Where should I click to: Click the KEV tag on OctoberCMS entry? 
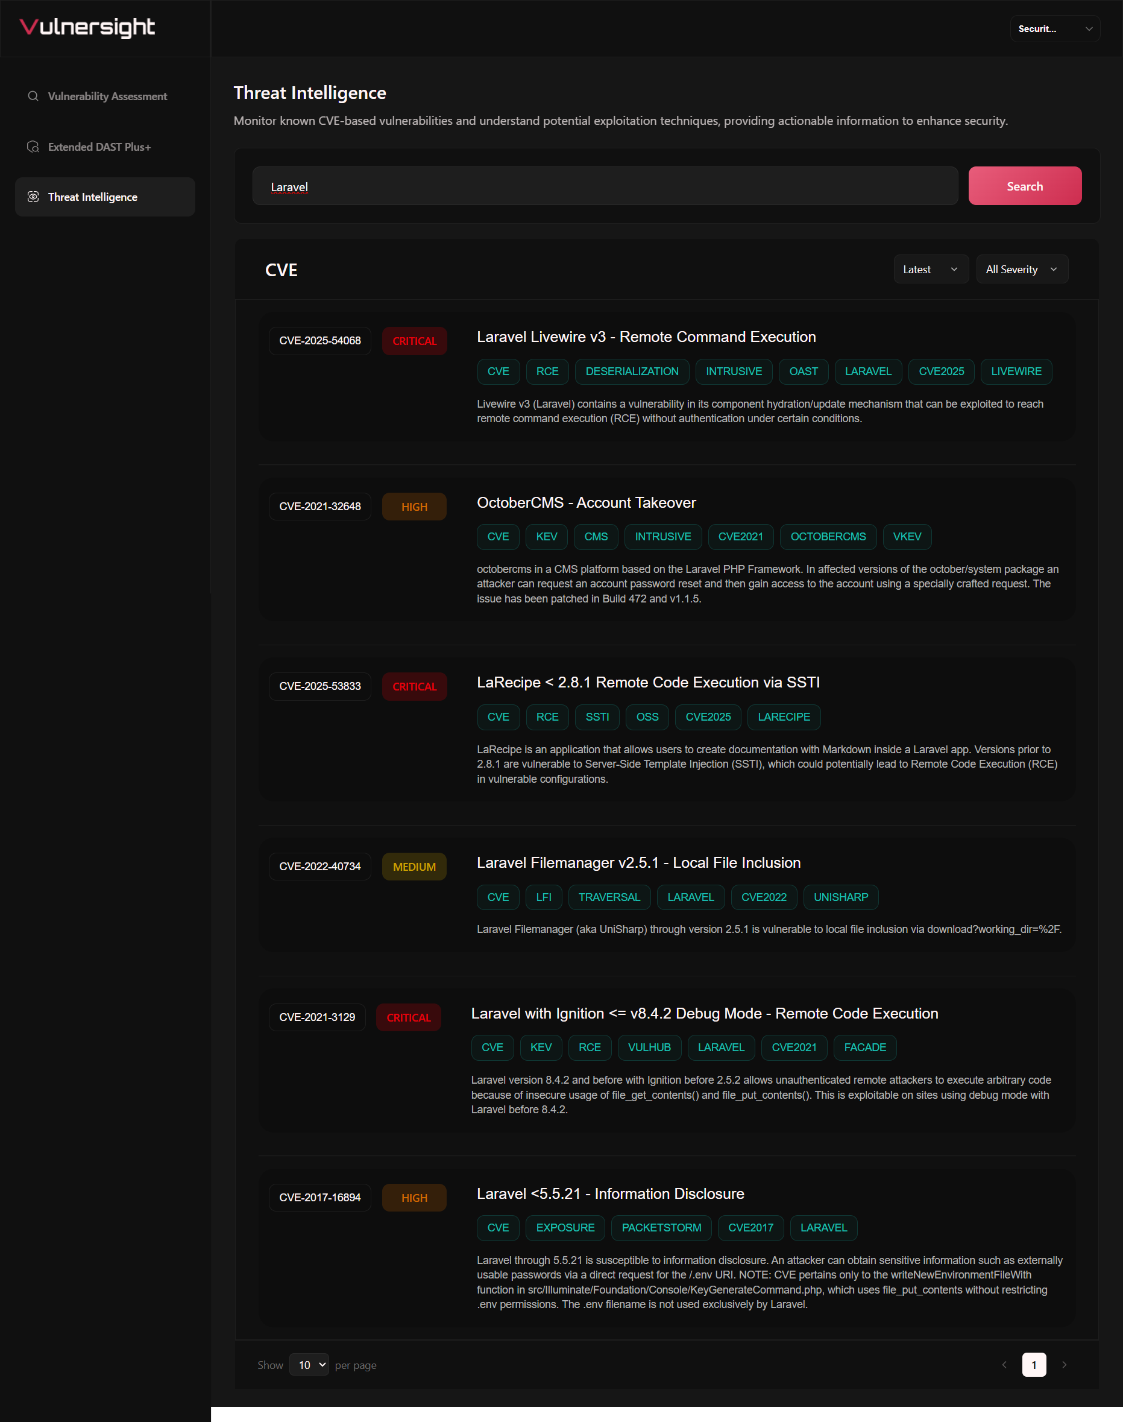point(546,536)
